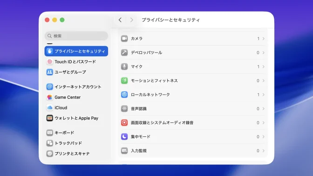
Task: Click the 音声認識 label text
Action: (x=139, y=108)
